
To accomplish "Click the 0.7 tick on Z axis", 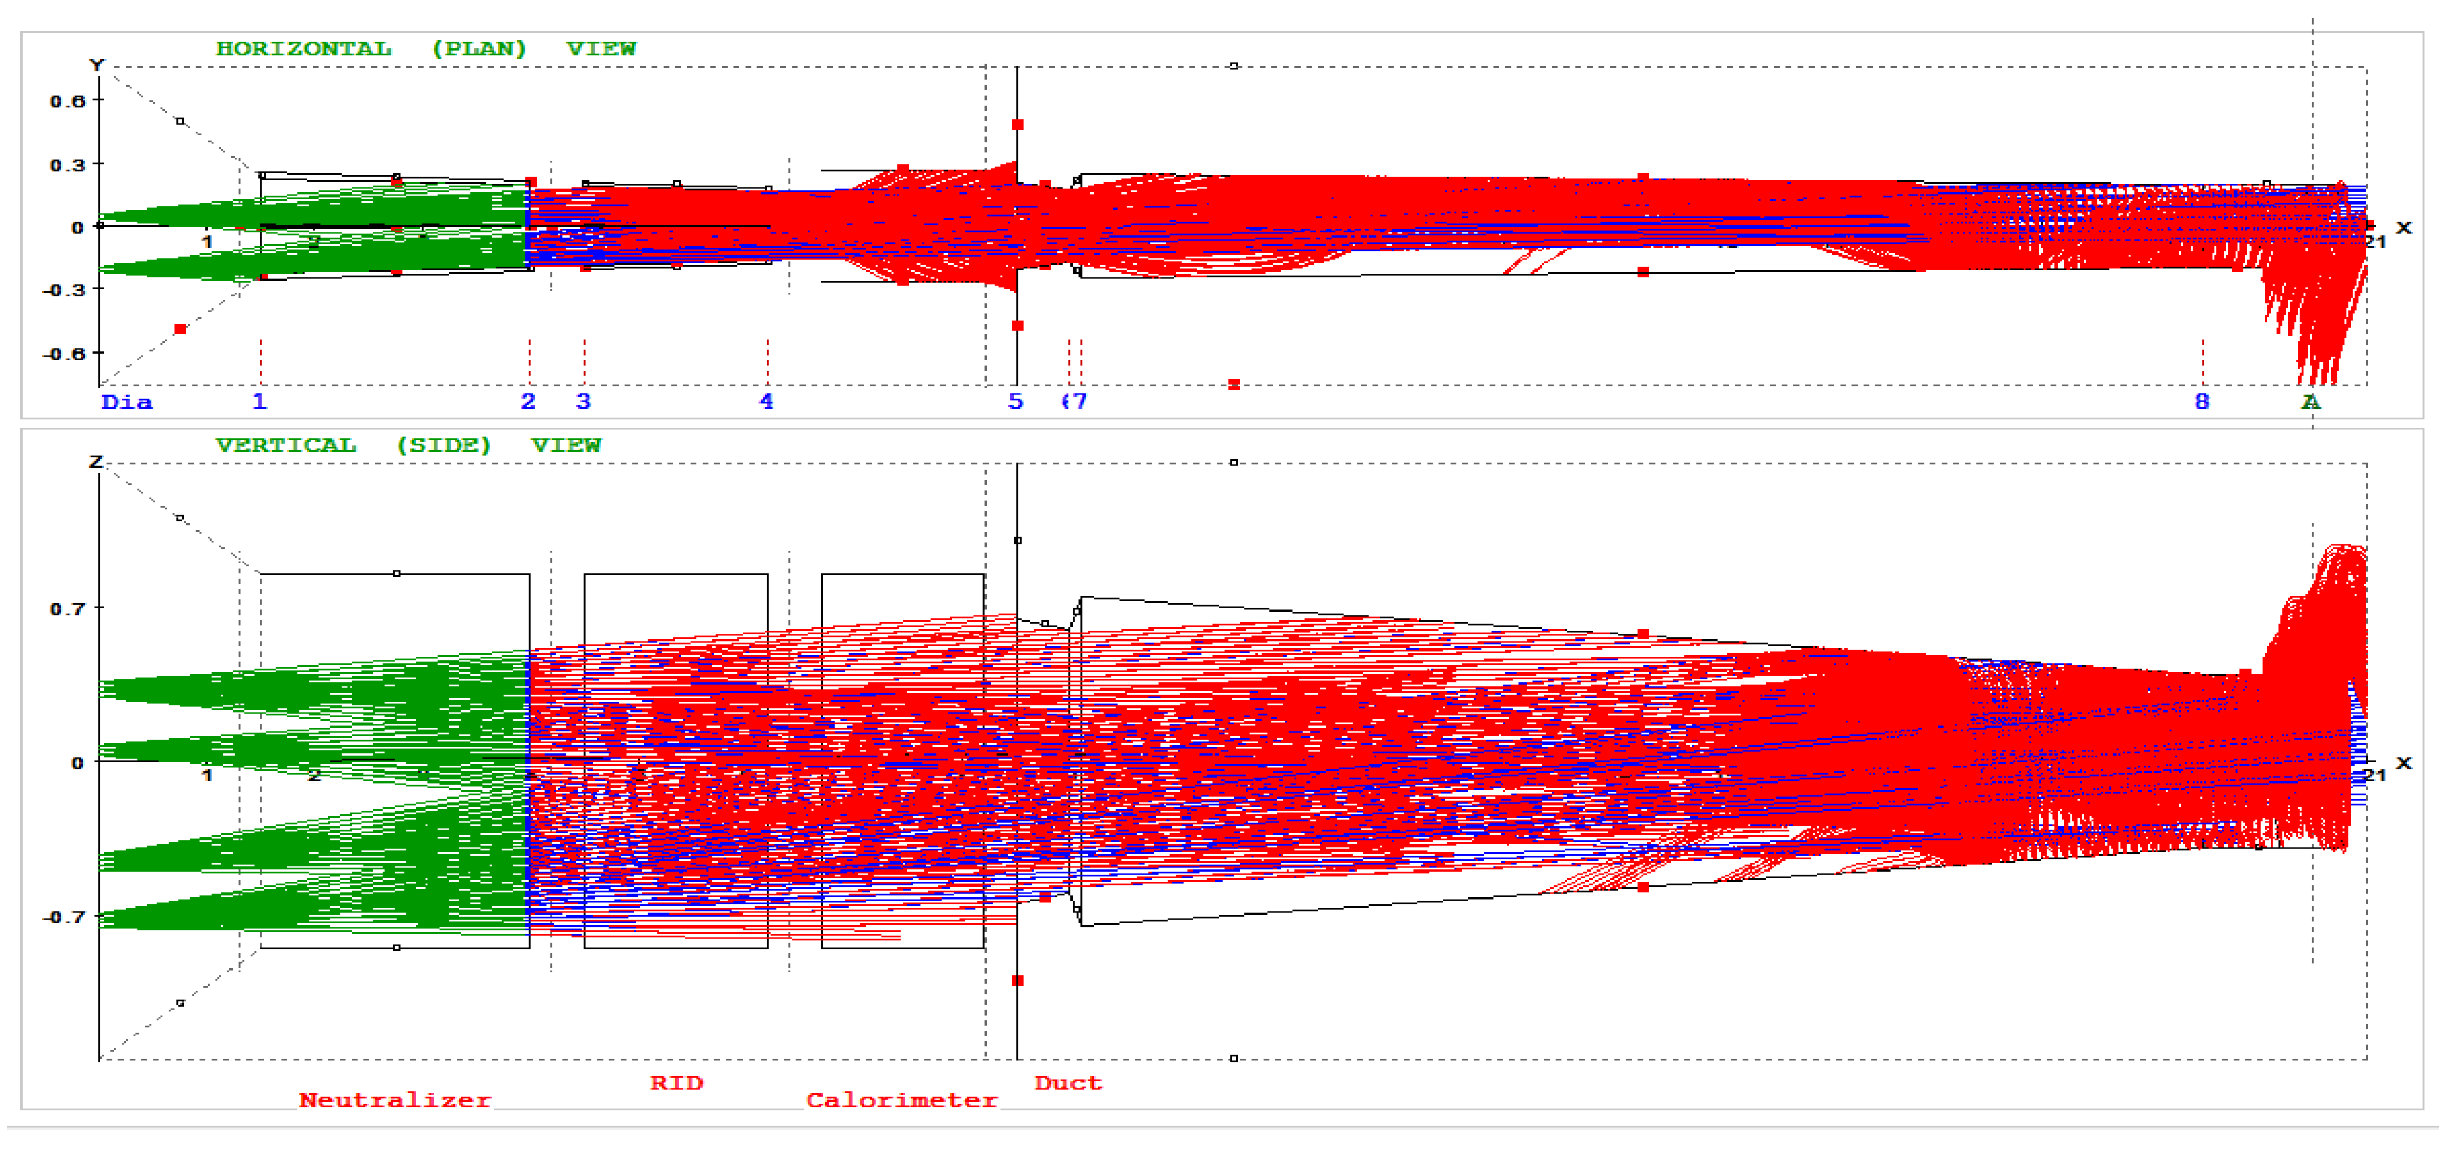I will (67, 608).
